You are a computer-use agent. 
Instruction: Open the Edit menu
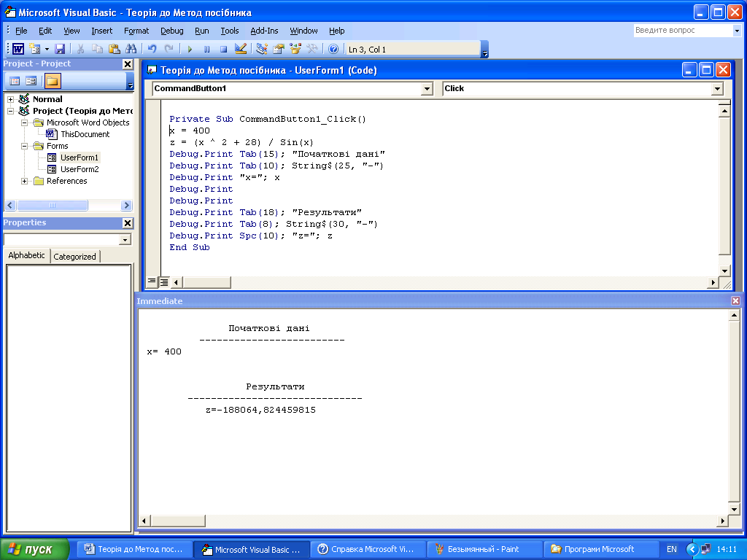pos(45,31)
